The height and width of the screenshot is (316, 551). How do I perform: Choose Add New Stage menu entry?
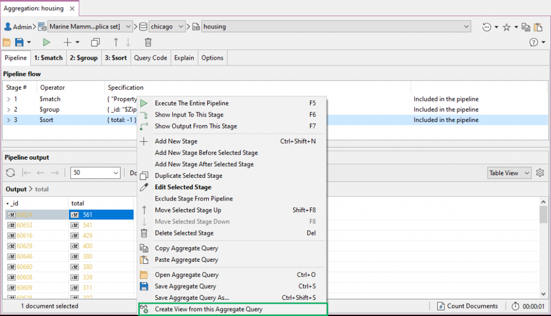232,141
